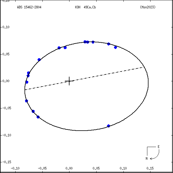Click the blue point just left of x 0.00 at top
This screenshot has width=173, height=173.
tap(65, 48)
